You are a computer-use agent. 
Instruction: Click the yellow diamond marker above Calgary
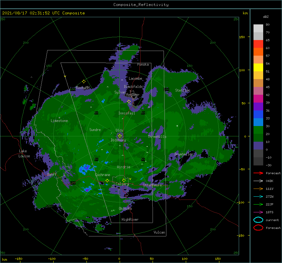124,180
